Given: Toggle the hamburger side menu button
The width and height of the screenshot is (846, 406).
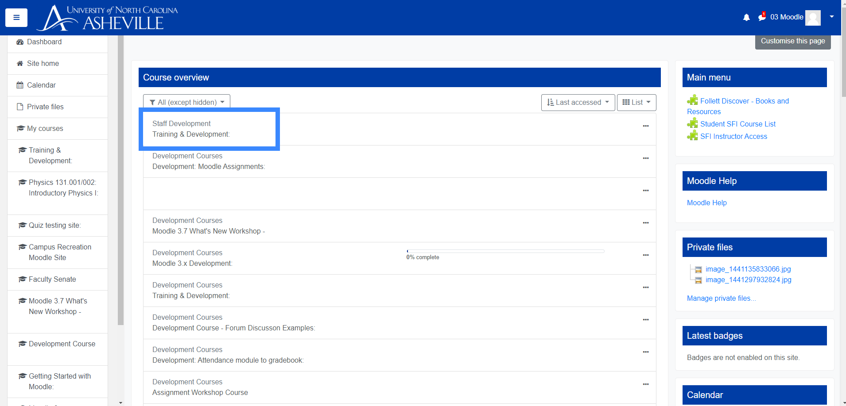Looking at the screenshot, I should point(16,18).
